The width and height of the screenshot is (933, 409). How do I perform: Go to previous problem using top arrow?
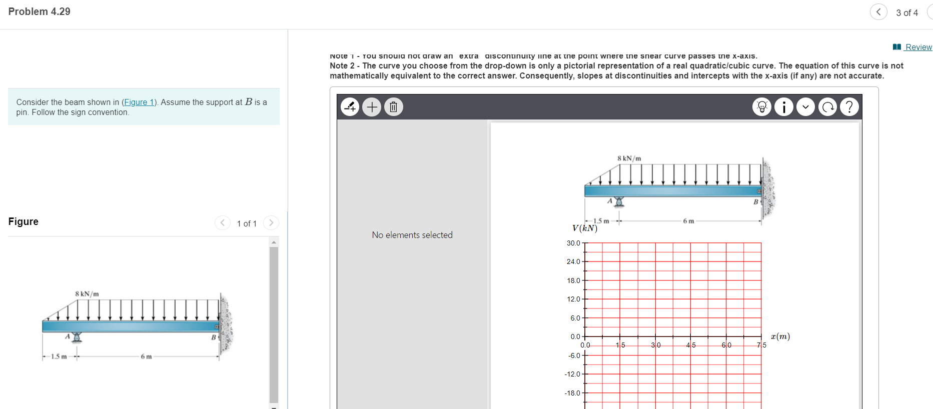click(878, 12)
